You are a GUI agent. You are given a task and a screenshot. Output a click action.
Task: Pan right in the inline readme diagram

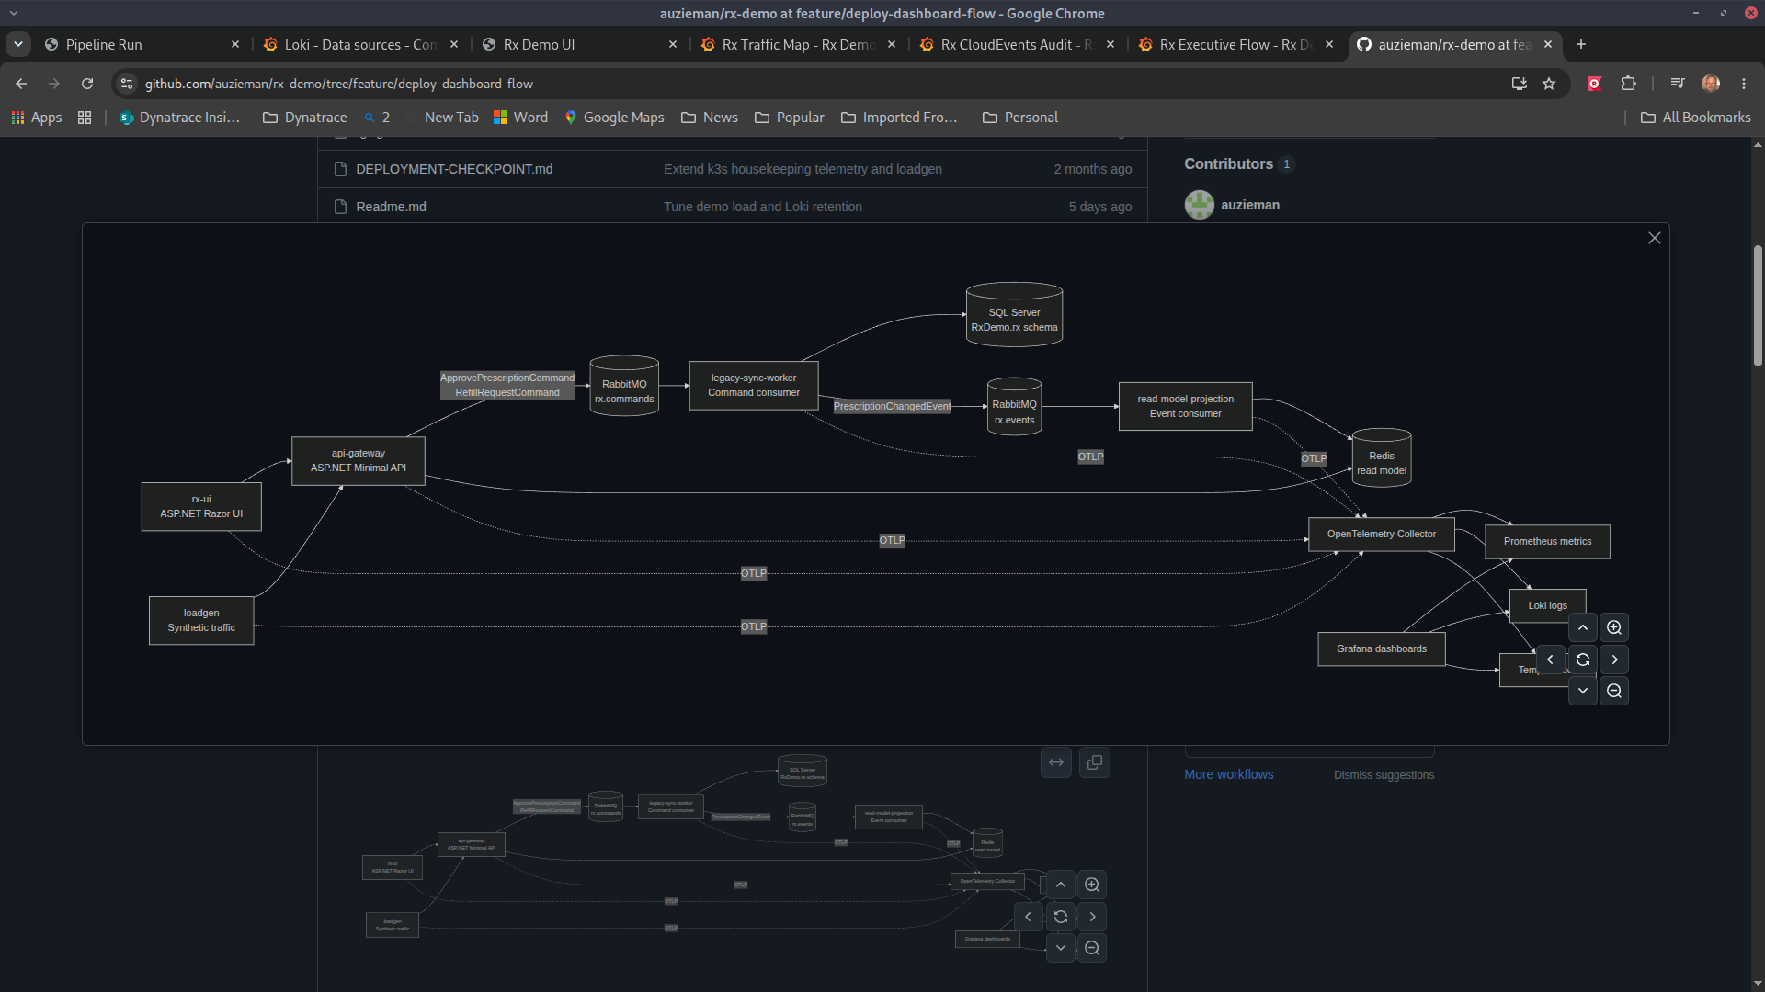(x=1092, y=917)
